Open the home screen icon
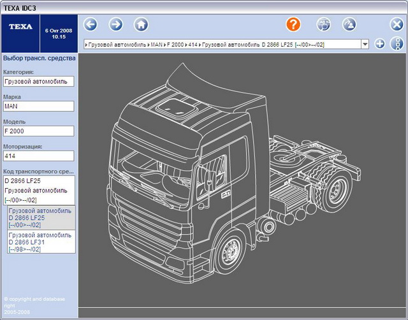This screenshot has width=408, height=320. (x=141, y=25)
